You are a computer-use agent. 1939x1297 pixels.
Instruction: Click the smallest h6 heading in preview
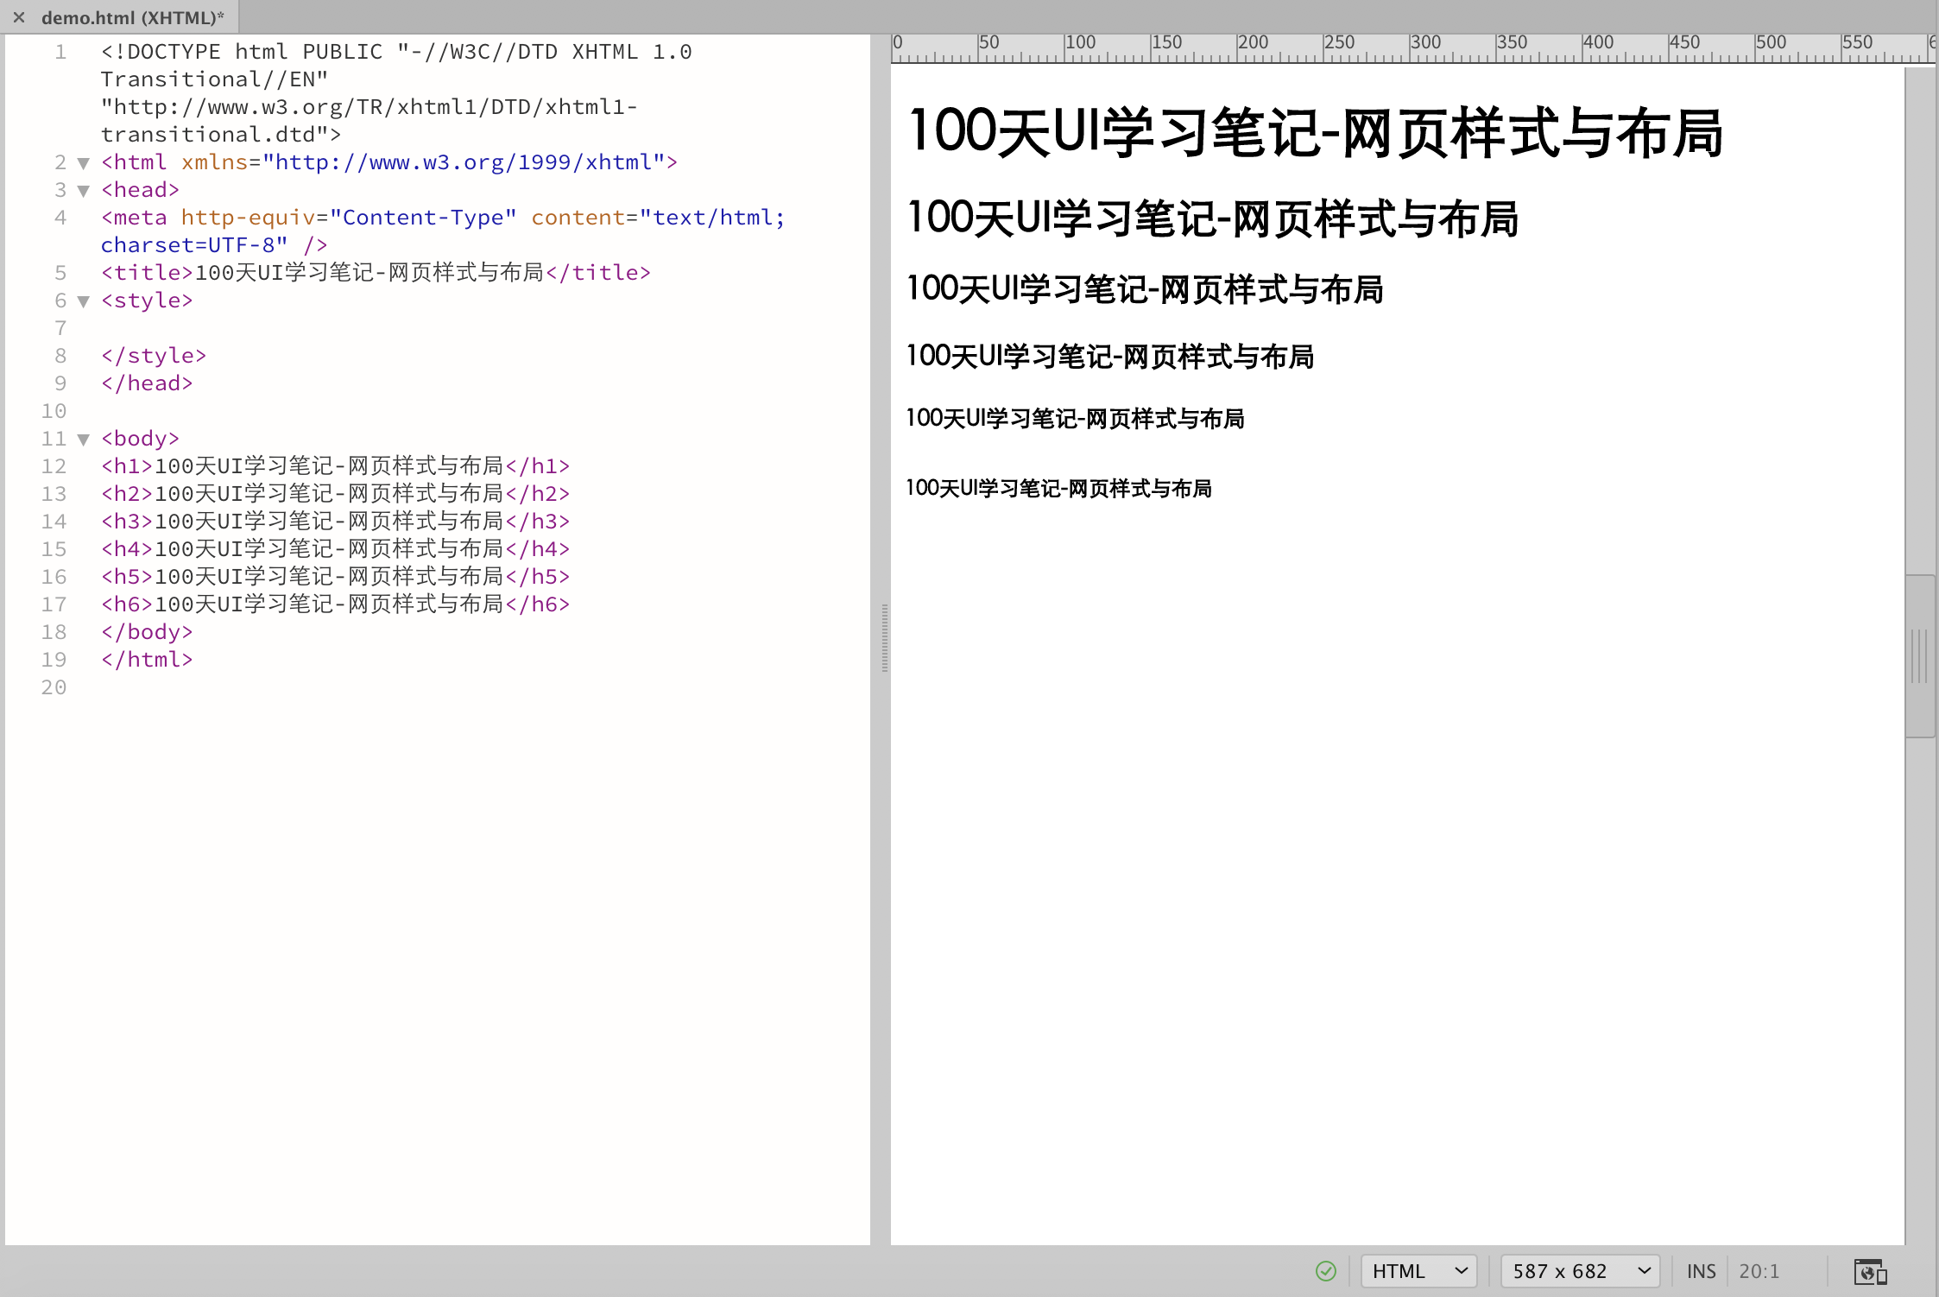click(1058, 489)
